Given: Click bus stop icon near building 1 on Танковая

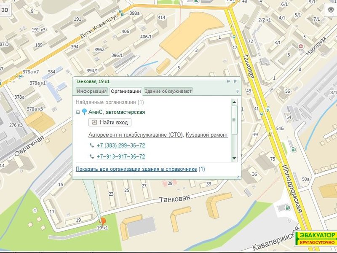Looking at the screenshot, I should pyautogui.click(x=234, y=37).
